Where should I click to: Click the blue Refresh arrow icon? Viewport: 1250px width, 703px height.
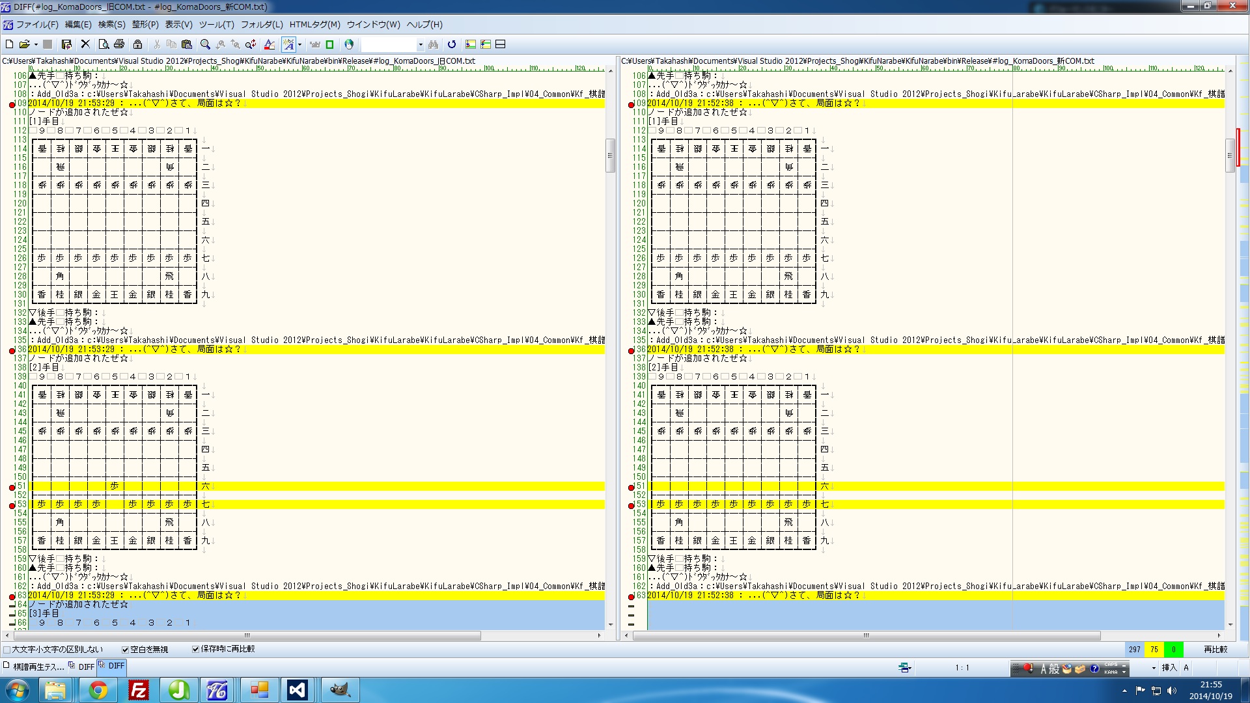452,44
